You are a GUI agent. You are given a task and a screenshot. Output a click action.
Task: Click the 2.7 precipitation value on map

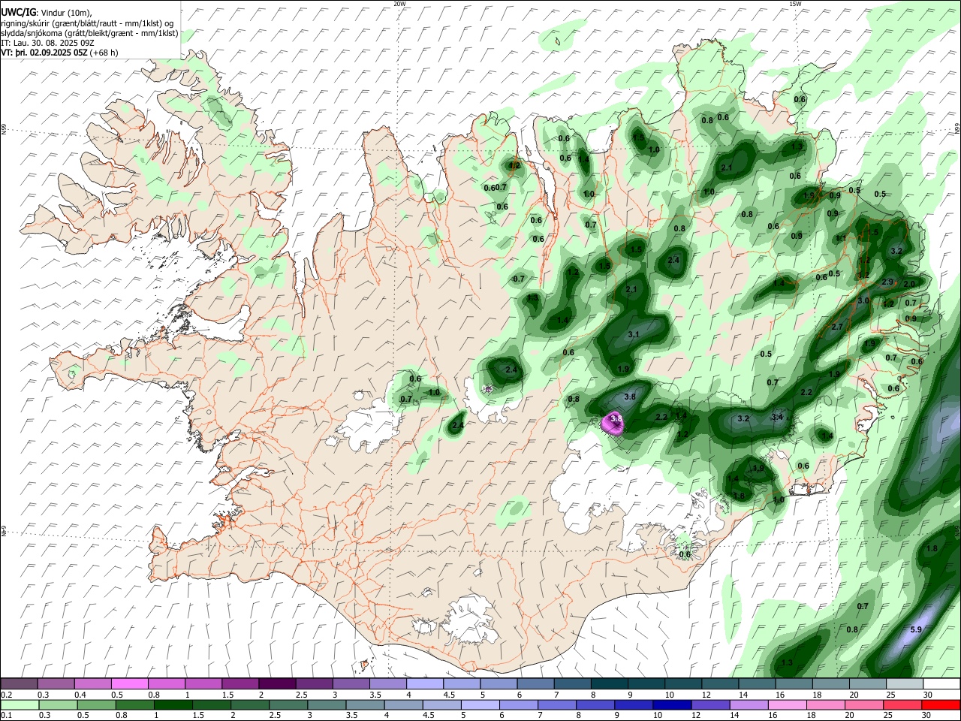838,327
